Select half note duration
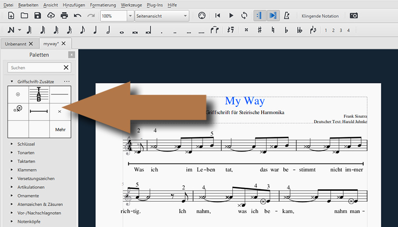 (x=108, y=30)
